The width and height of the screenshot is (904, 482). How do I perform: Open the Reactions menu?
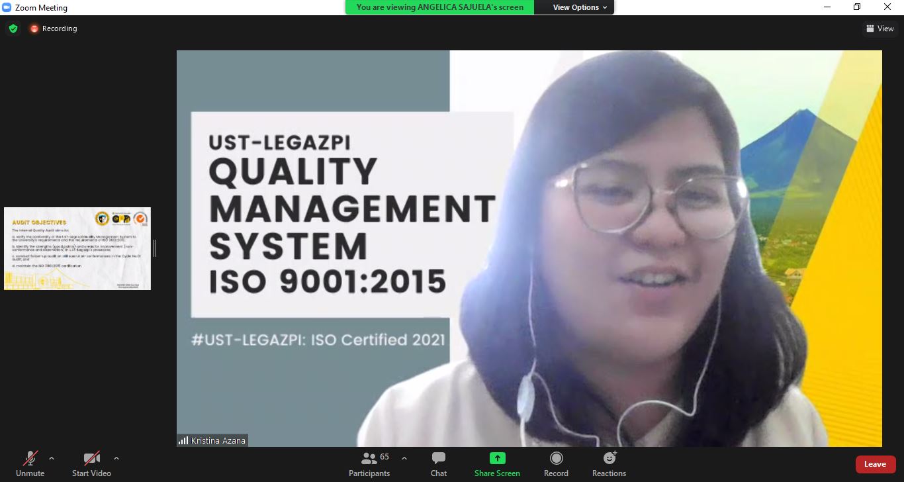[x=609, y=463]
